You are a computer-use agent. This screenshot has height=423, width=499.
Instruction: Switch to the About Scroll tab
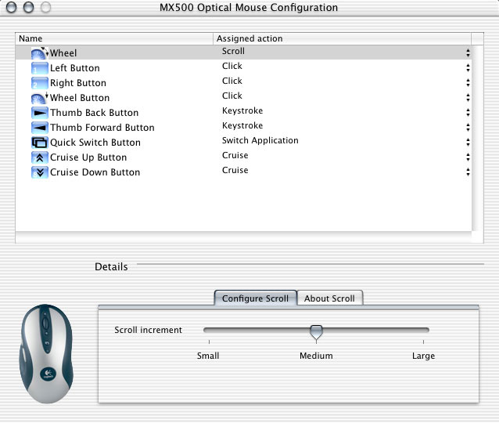(330, 298)
